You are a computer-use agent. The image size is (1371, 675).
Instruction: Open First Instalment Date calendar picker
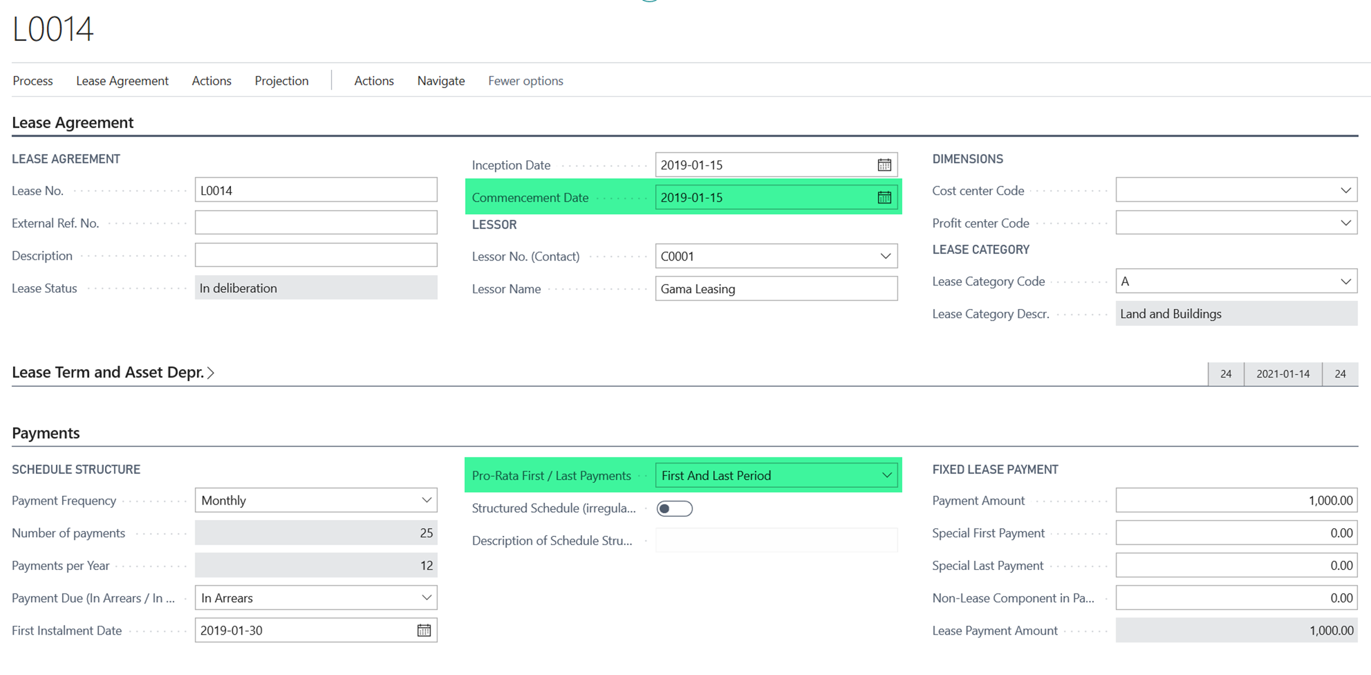click(423, 630)
